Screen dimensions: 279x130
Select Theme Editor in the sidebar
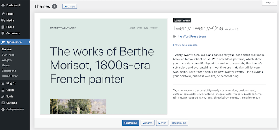pyautogui.click(x=10, y=76)
